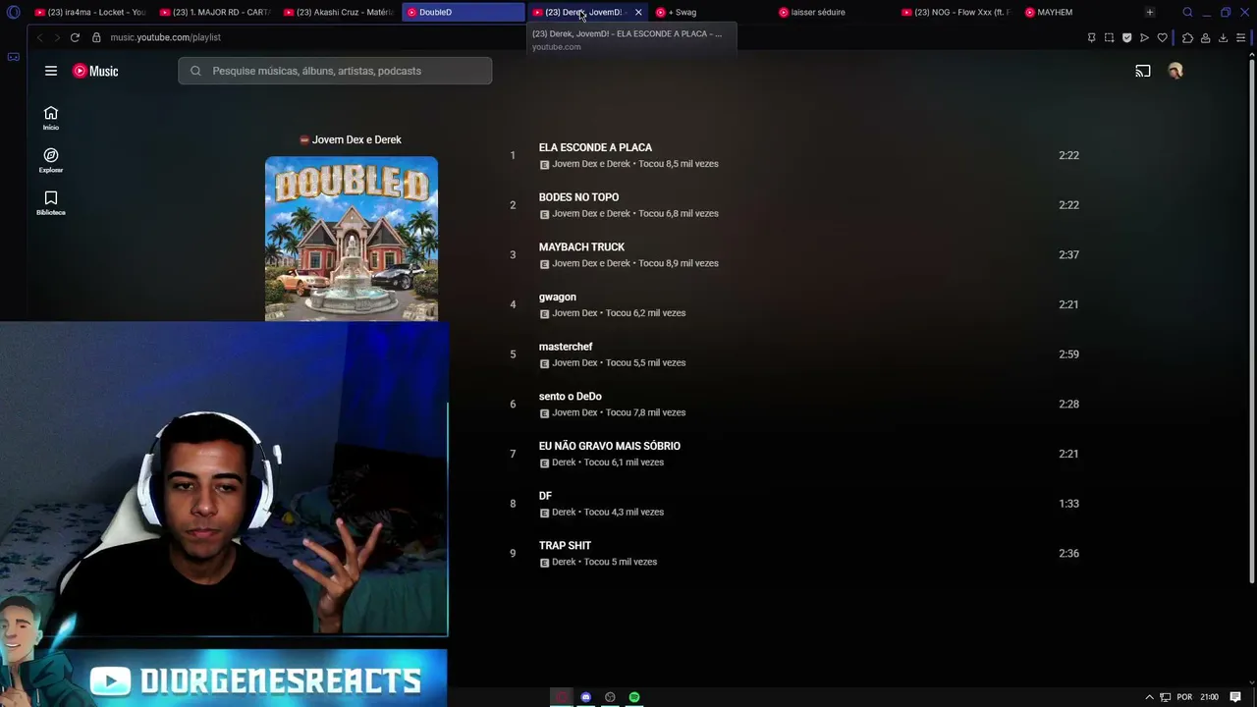1257x707 pixels.
Task: Click the browser profile icon in toolbar
Action: pos(1205,37)
